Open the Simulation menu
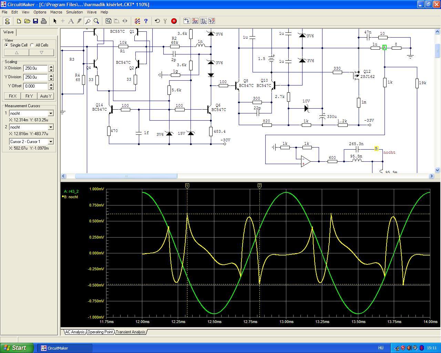The height and width of the screenshot is (353, 441). pos(74,12)
